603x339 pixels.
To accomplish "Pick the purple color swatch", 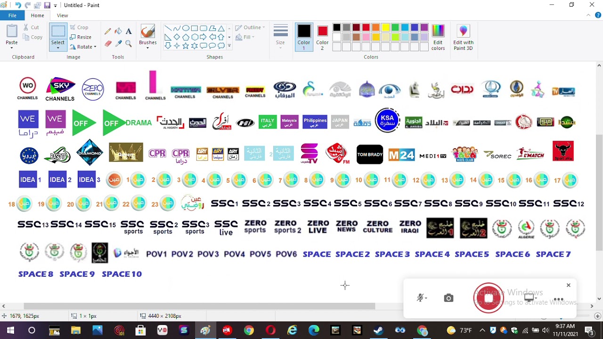I will pos(424,27).
